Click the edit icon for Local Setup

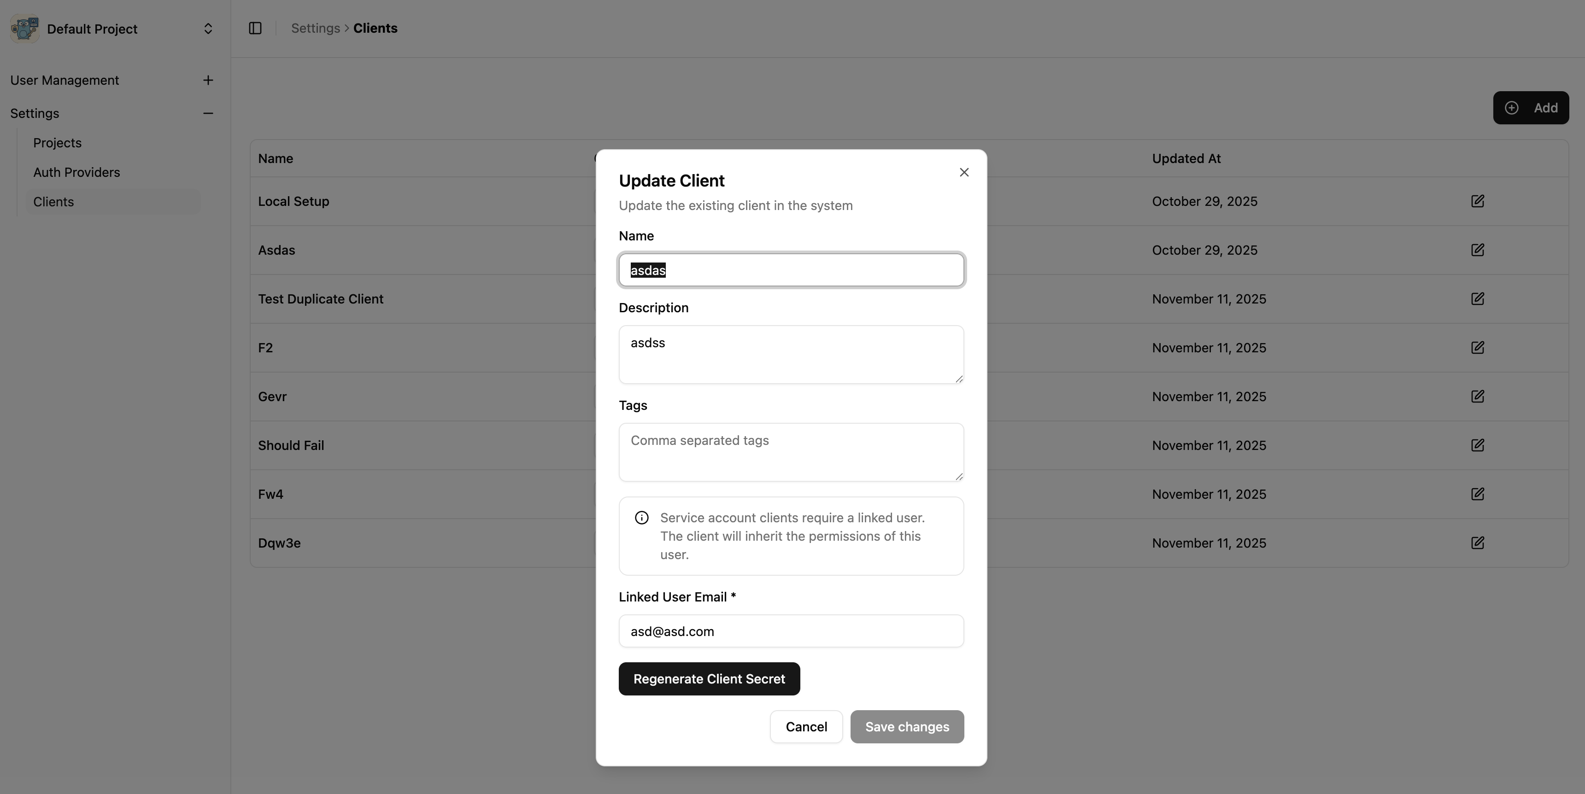click(x=1478, y=201)
